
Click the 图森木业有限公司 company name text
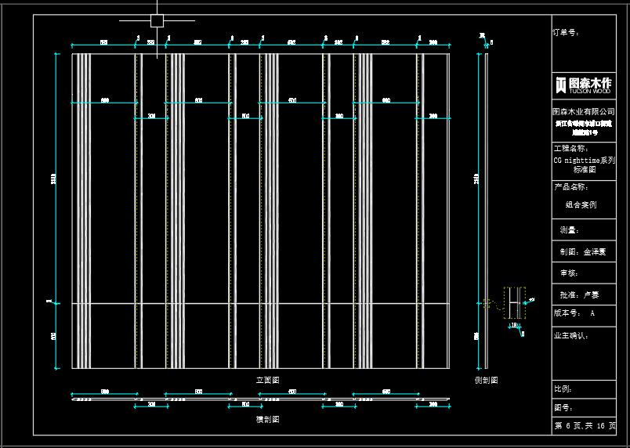(x=588, y=112)
